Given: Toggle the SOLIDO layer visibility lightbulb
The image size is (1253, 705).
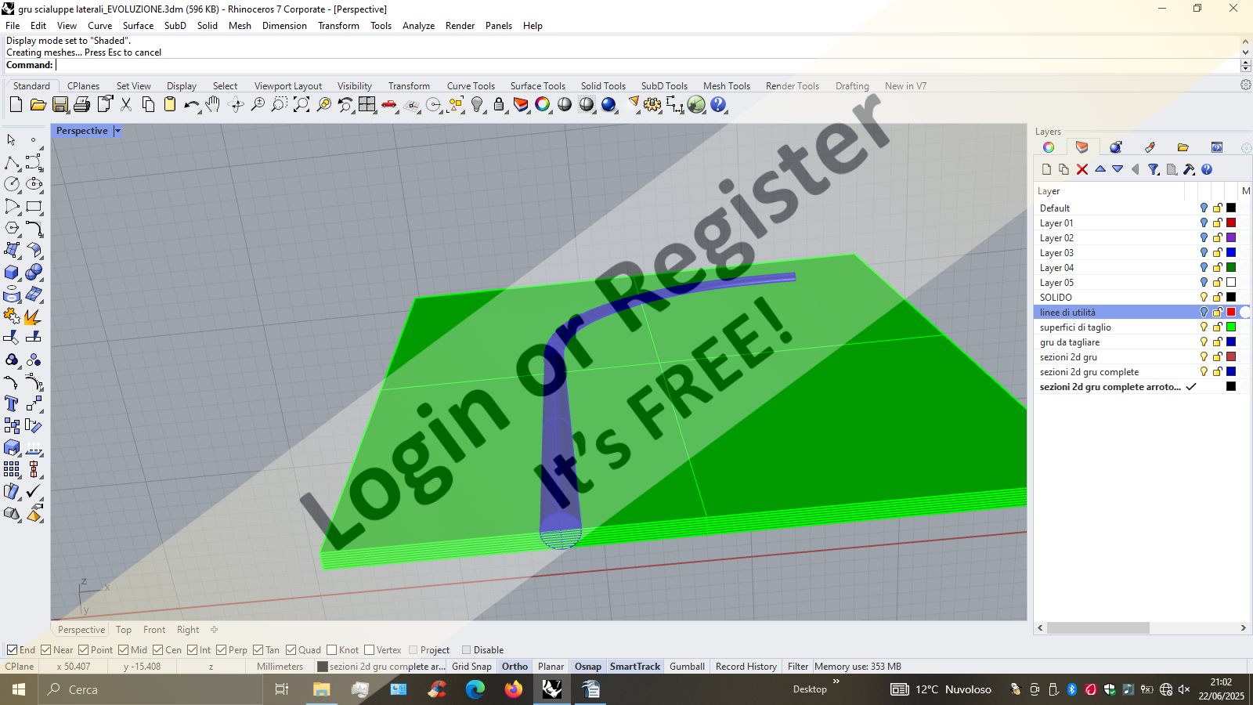Looking at the screenshot, I should tap(1204, 298).
